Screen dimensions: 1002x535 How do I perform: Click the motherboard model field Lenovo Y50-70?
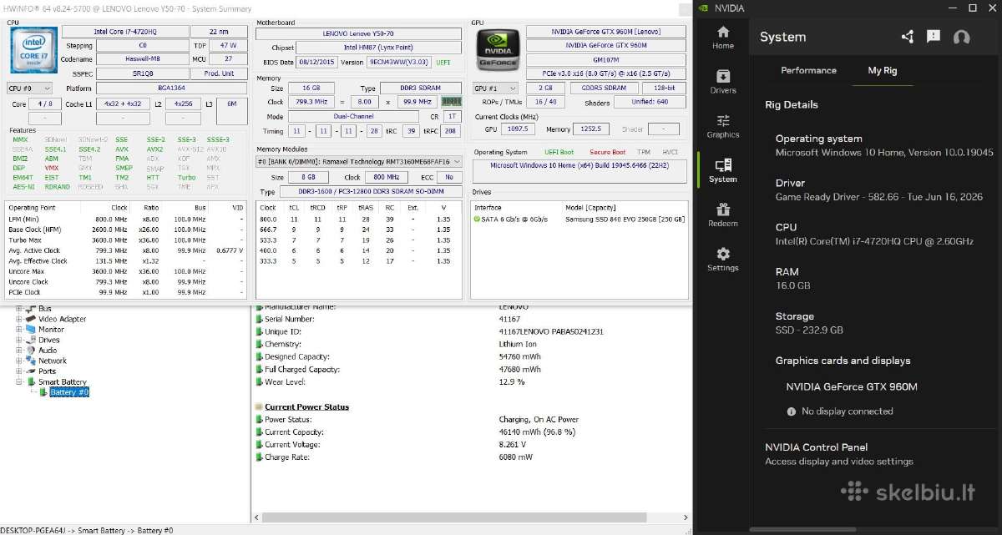point(358,33)
